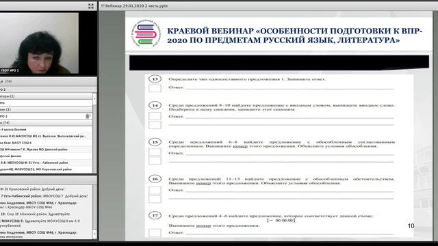Collapse the participants group showing (74)
Screen dimensions: 438x246
pyautogui.click(x=46, y=123)
